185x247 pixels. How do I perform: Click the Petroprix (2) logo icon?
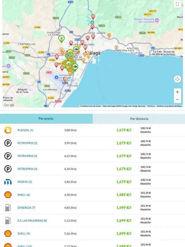coord(8,143)
